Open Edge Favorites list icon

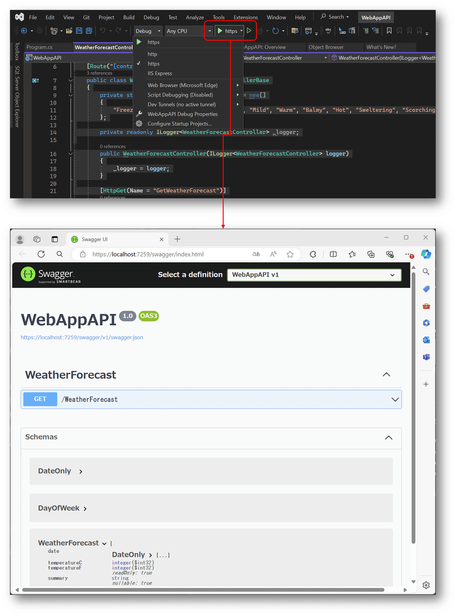[352, 254]
